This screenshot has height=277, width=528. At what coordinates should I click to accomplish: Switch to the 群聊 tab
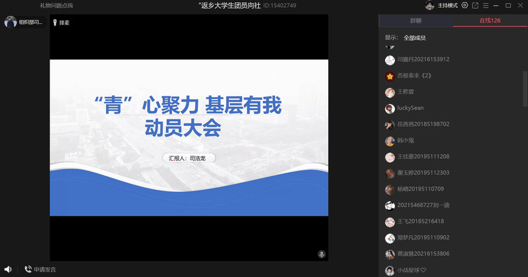416,21
